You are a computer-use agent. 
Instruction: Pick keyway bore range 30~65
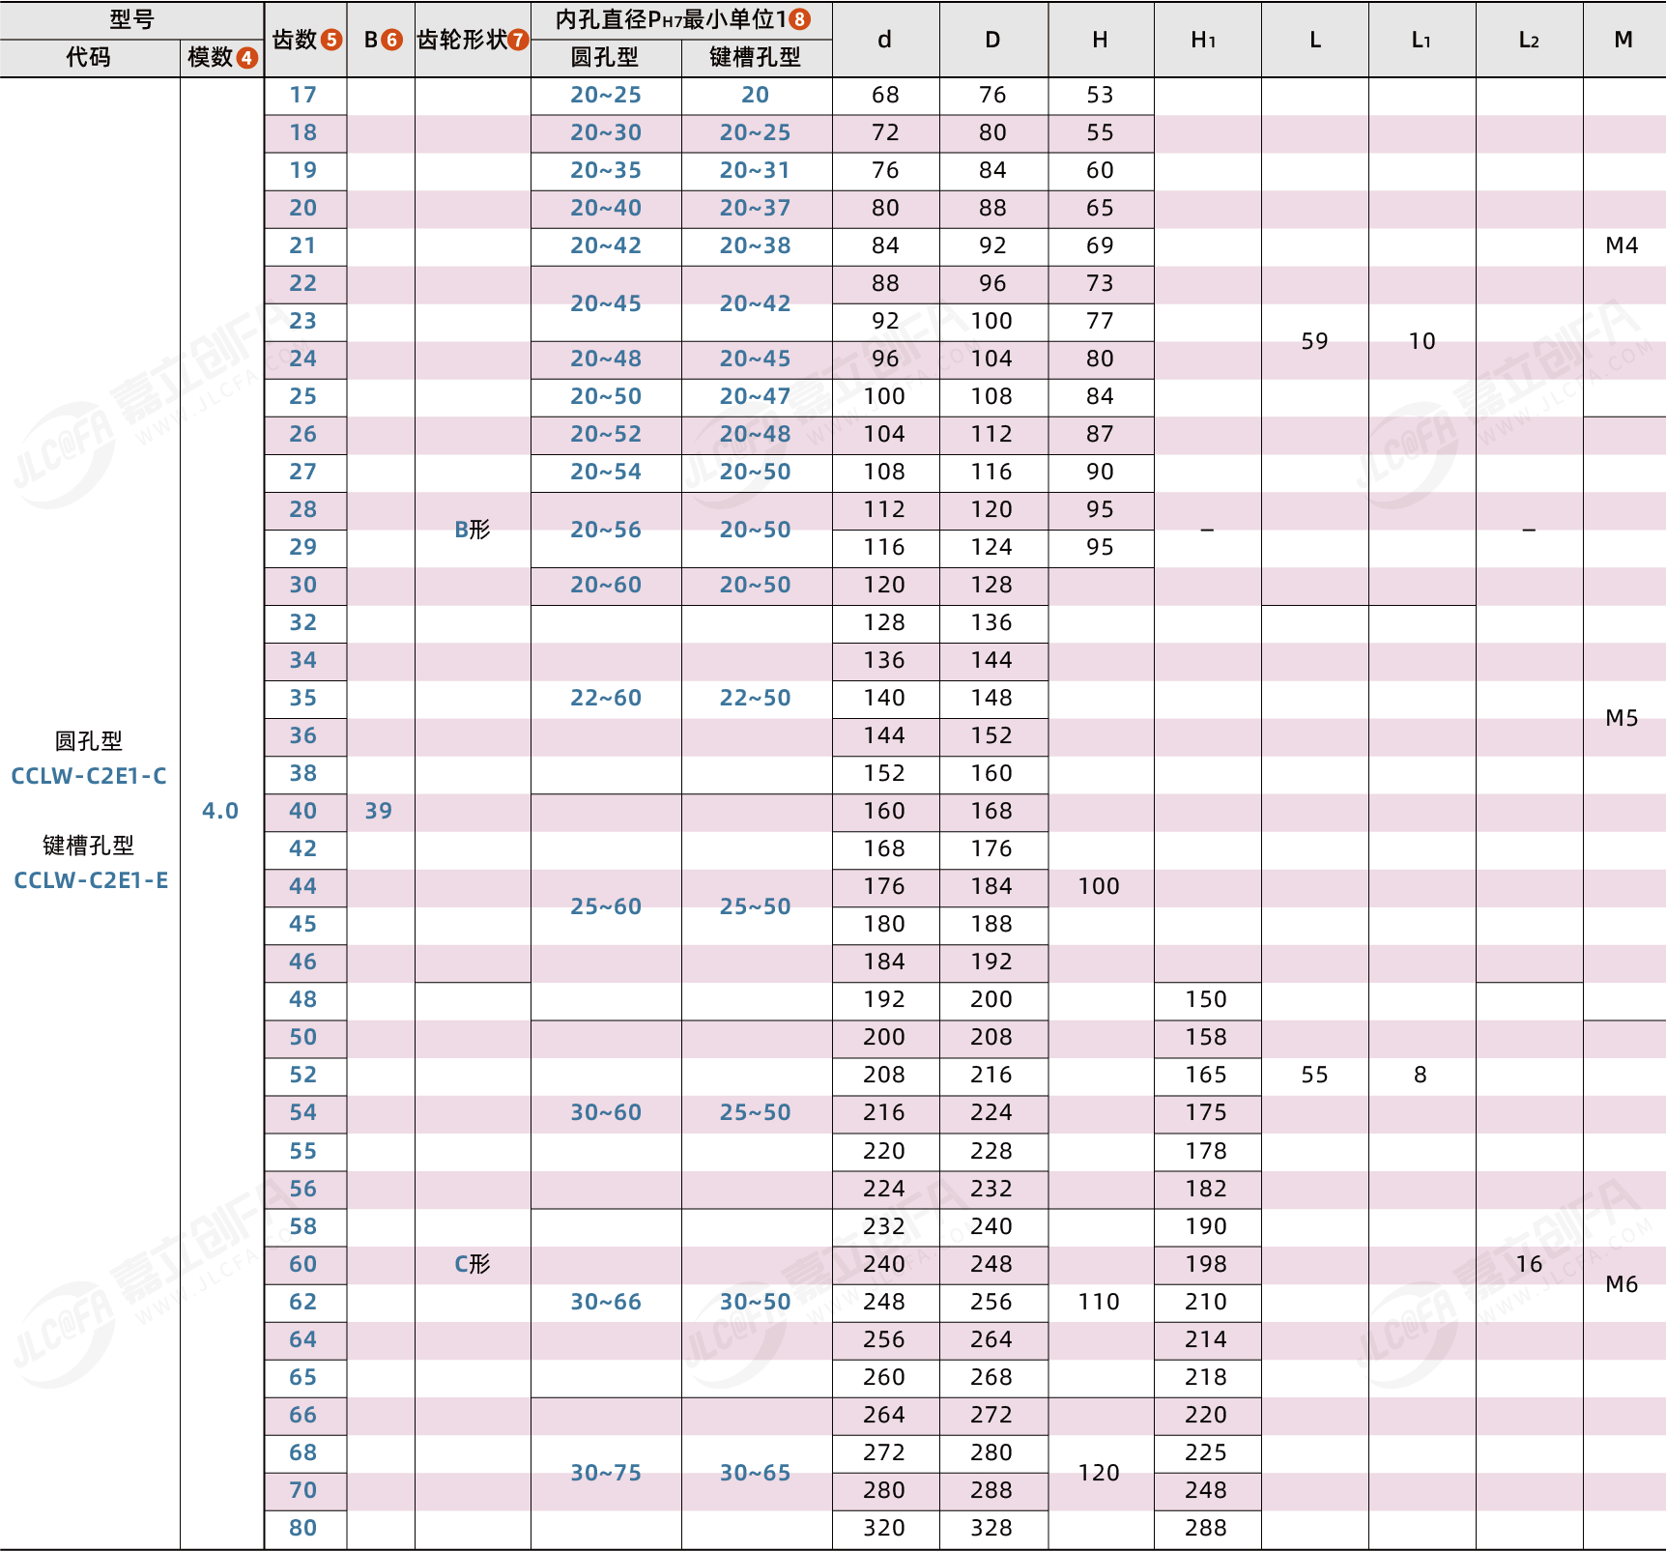point(756,1473)
